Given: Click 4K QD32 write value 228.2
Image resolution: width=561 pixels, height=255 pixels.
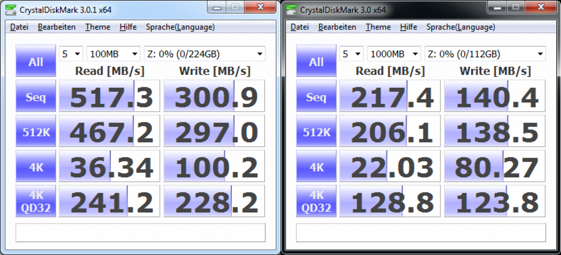Looking at the screenshot, I should coord(215,201).
